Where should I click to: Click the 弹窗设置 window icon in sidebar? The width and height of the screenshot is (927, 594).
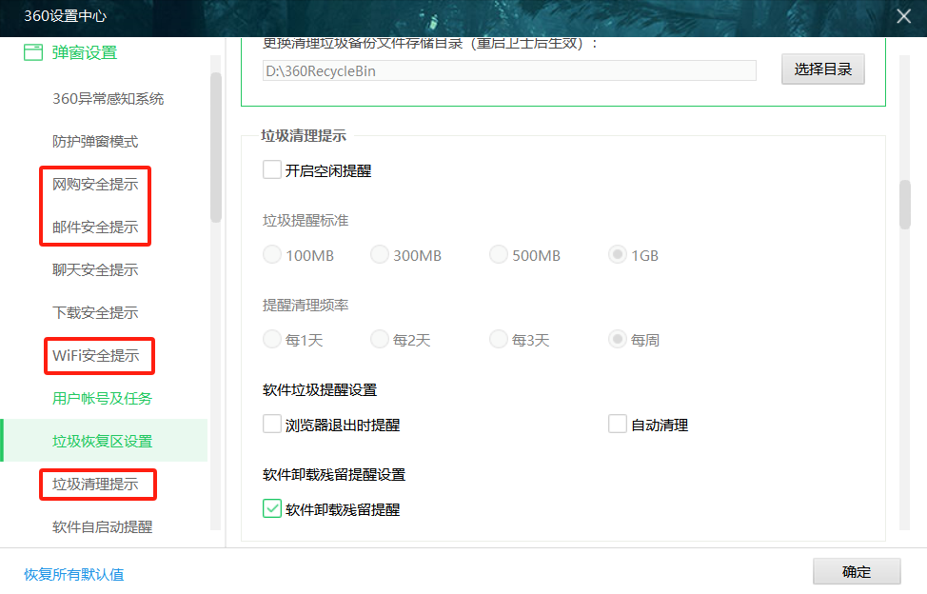33,52
